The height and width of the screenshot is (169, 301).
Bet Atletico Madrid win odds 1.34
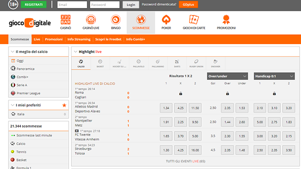[x=166, y=108]
